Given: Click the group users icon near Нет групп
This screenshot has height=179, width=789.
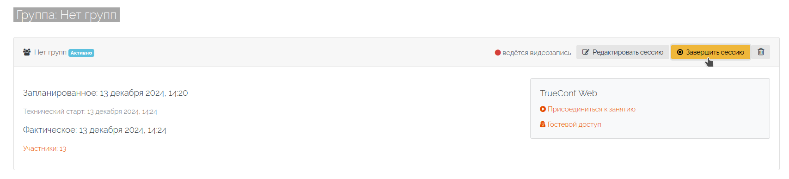Looking at the screenshot, I should [27, 52].
